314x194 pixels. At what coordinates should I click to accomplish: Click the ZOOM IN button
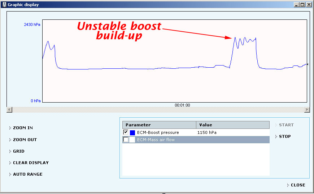[21, 128]
